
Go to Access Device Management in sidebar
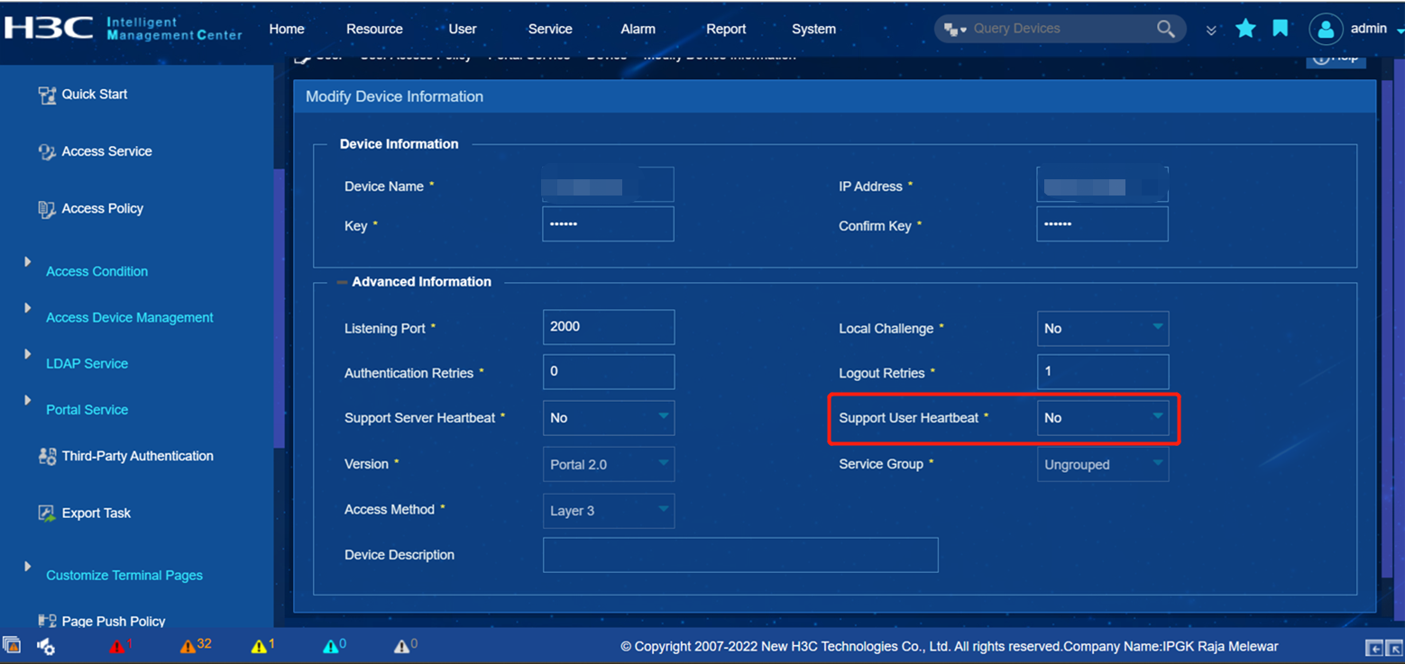click(129, 317)
